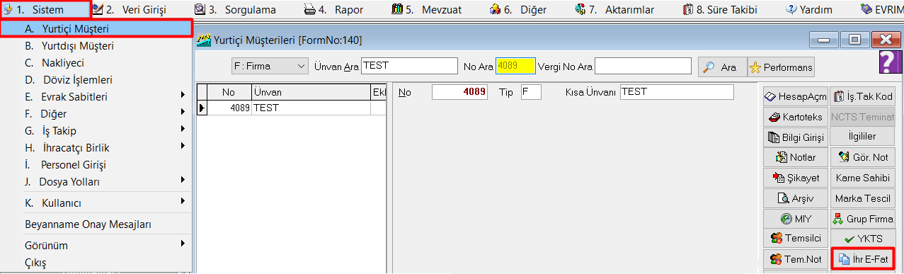Viewport: 904px width, 274px height.
Task: Click the İlgililer button
Action: pos(862,137)
